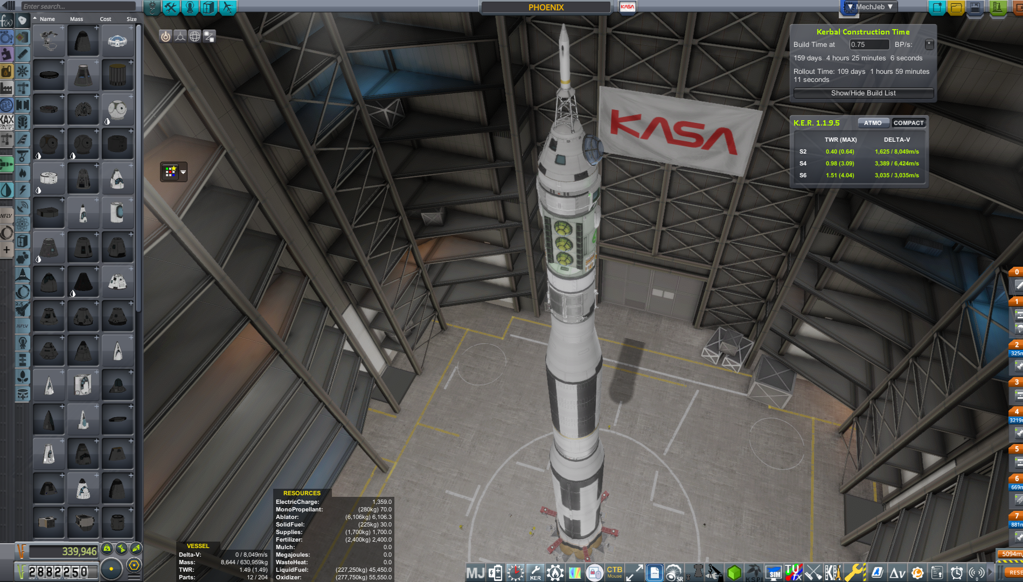
Task: Click the parts search box
Action: point(78,6)
